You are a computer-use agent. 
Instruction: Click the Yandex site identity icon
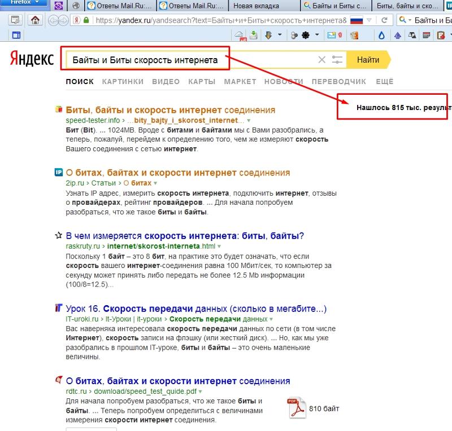(x=76, y=20)
